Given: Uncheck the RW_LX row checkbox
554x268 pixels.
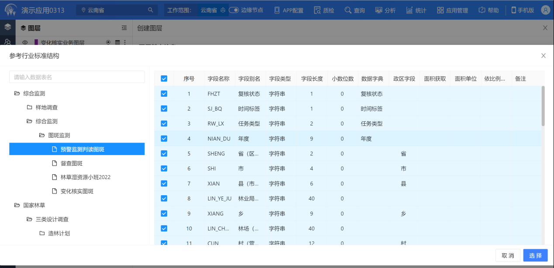Looking at the screenshot, I should (164, 123).
